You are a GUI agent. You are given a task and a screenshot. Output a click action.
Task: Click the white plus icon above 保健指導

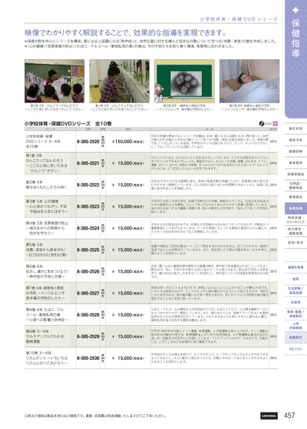click(296, 10)
